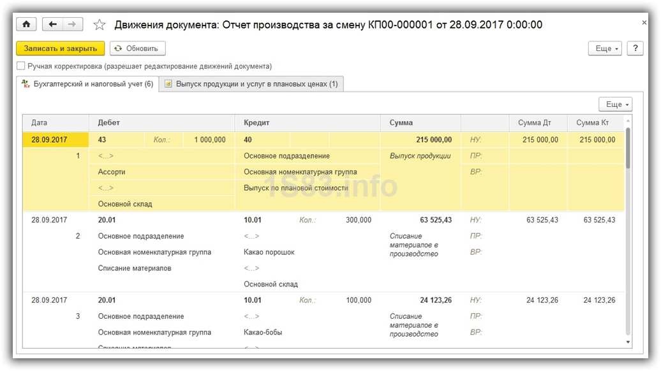
Task: Navigate back with the left arrow
Action: click(52, 24)
